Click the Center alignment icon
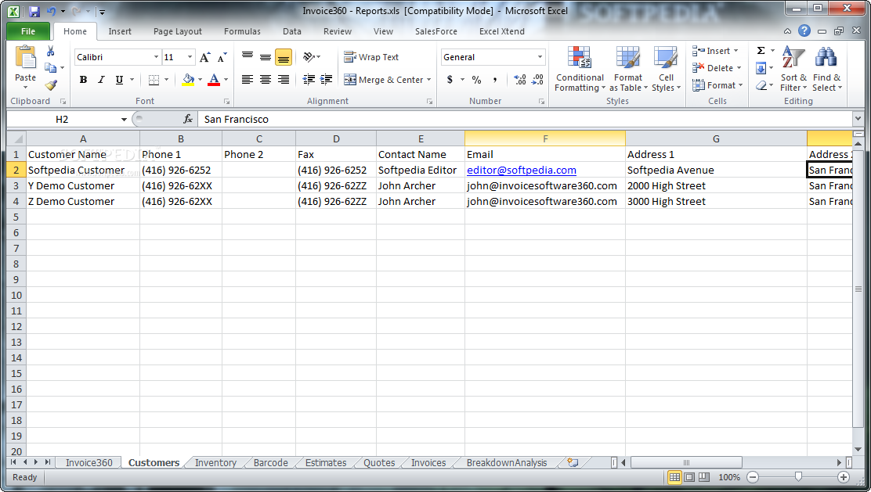Screen dimensions: 871x492 pyautogui.click(x=266, y=80)
